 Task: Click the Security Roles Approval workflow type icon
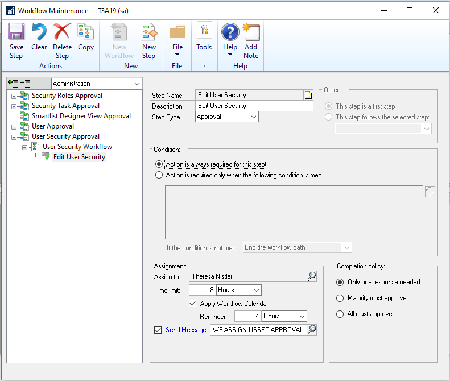tap(24, 96)
